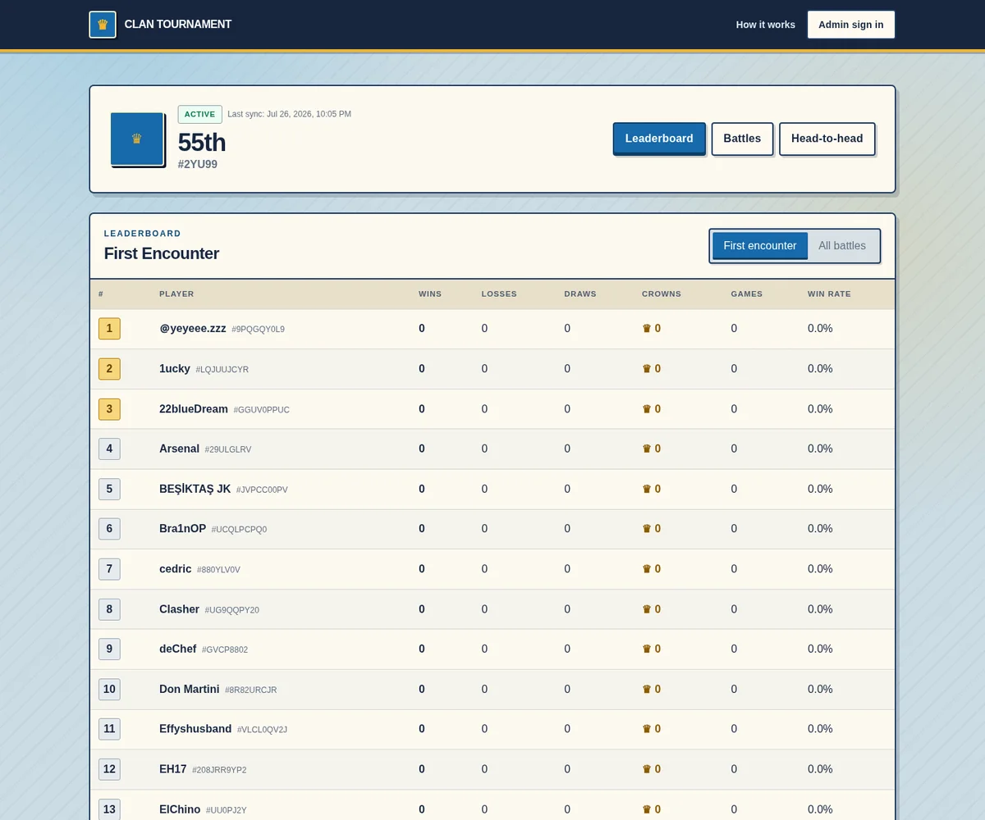
Task: Click the crown icon in EH17 row
Action: click(x=647, y=769)
